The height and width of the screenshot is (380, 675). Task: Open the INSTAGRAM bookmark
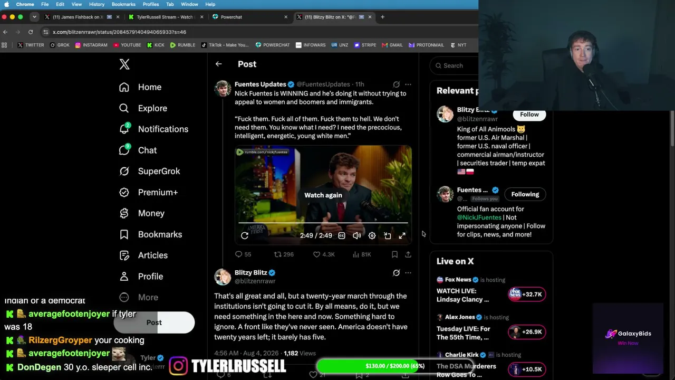pyautogui.click(x=91, y=45)
